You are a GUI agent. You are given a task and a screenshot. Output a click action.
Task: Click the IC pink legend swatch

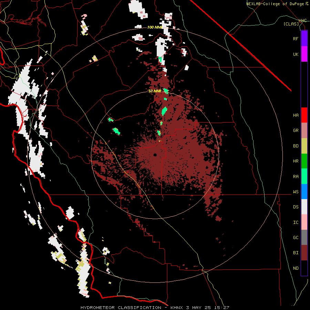304,222
